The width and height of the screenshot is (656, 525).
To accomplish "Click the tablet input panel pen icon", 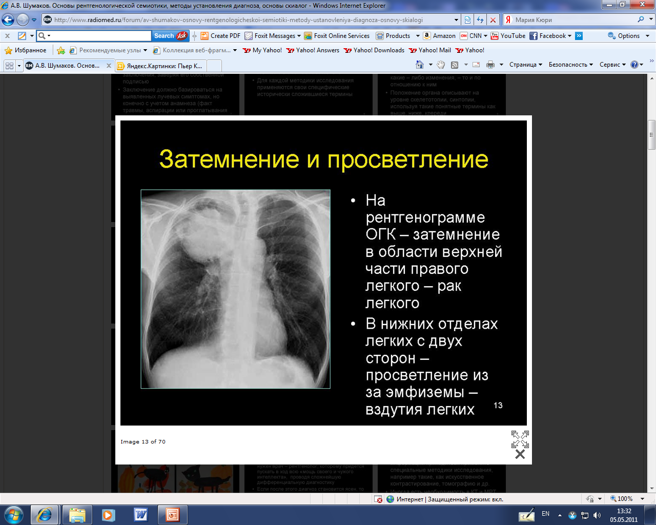I will 526,515.
